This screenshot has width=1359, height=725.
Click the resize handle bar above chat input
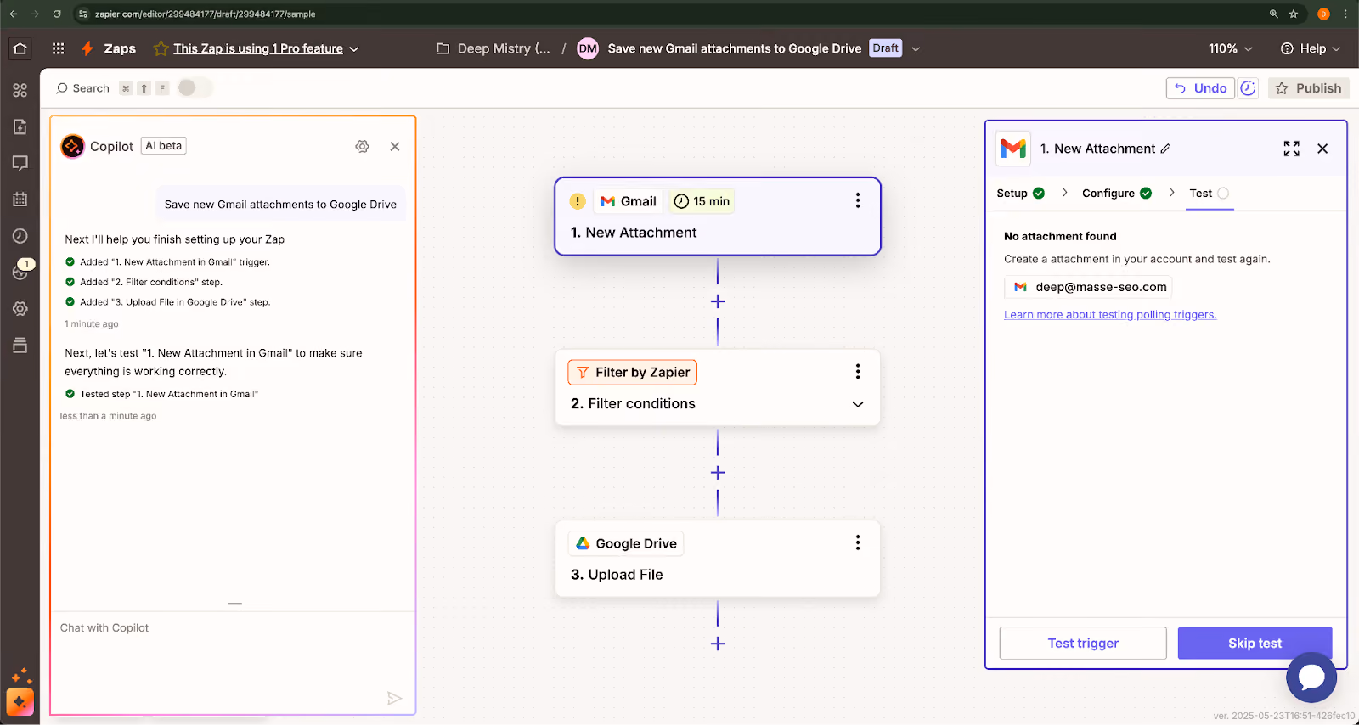235,604
